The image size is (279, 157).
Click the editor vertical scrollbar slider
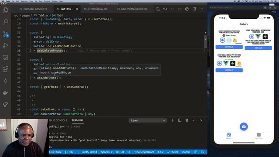click(205, 42)
